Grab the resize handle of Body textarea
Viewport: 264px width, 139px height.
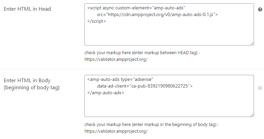[x=252, y=115]
